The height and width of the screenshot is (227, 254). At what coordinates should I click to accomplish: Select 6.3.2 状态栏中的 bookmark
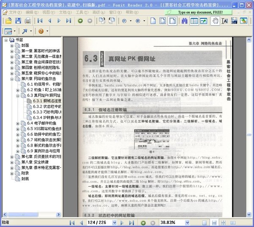pyautogui.click(x=47, y=107)
